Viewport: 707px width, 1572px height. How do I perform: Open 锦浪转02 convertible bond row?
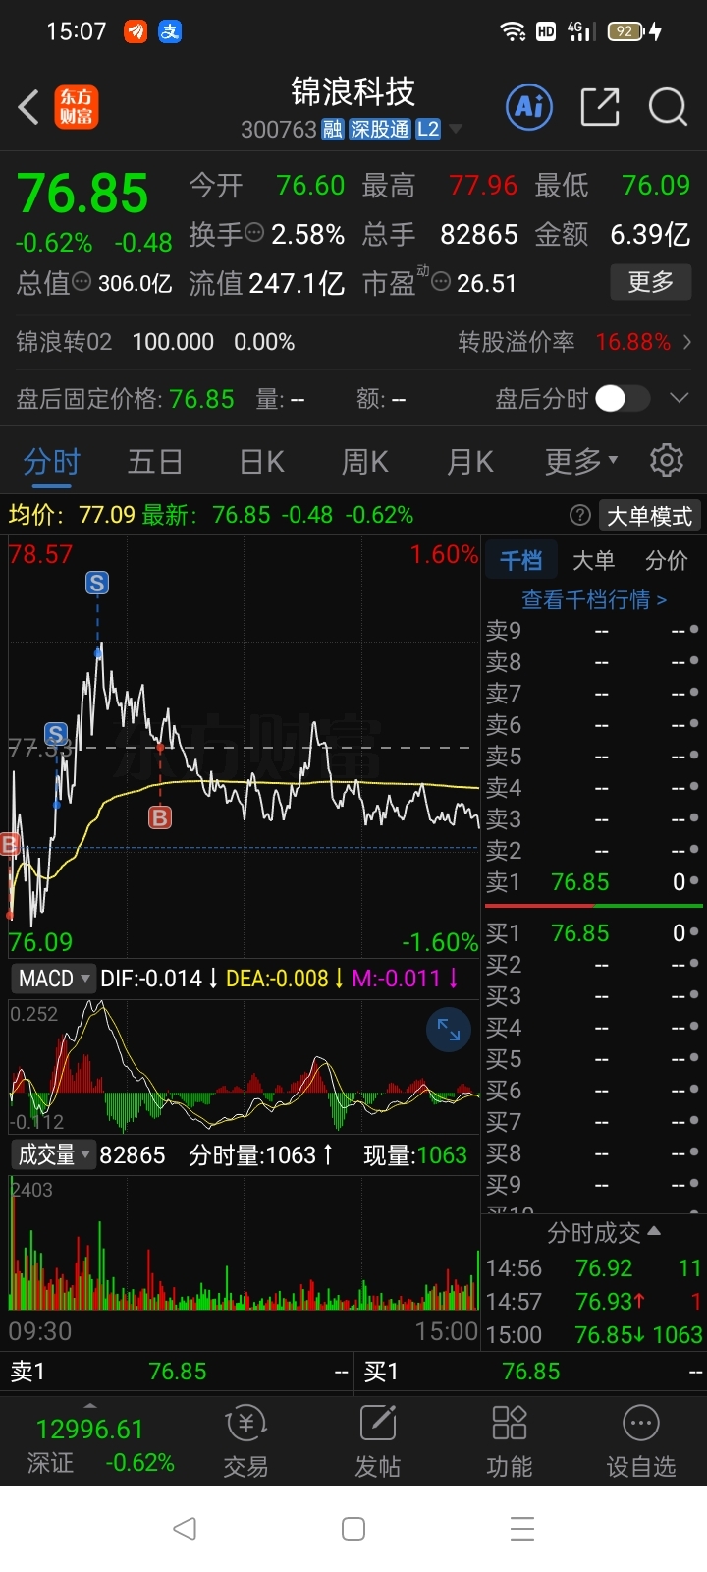[353, 342]
